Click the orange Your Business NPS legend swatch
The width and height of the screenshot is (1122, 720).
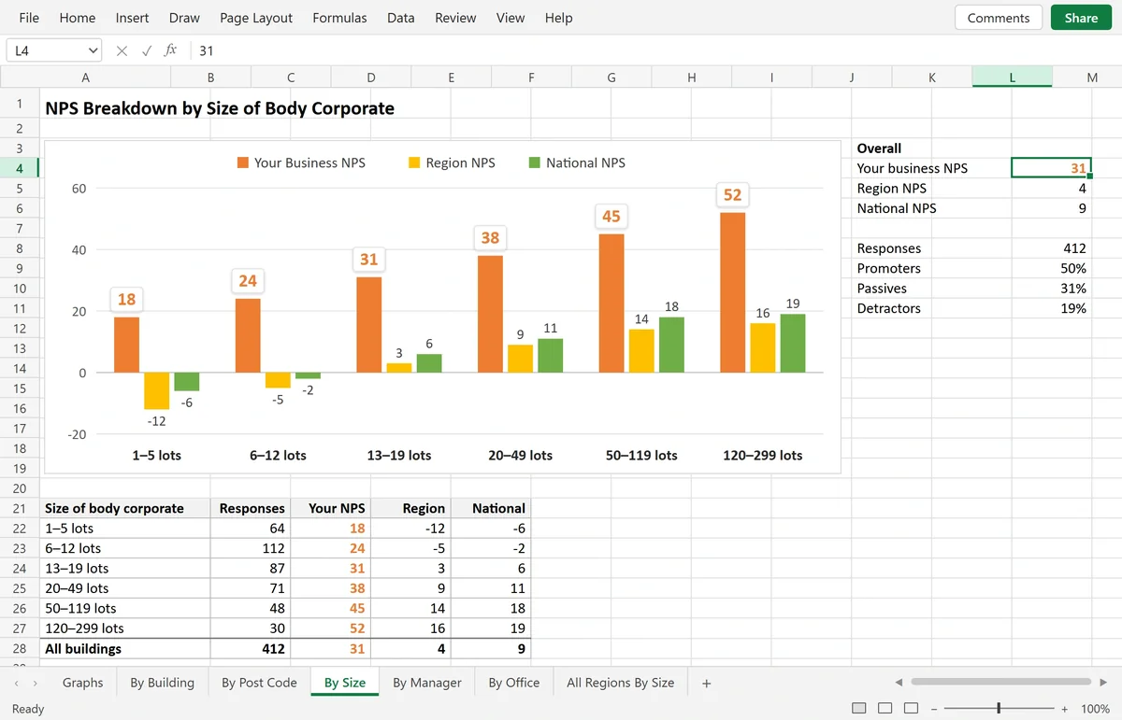tap(242, 162)
